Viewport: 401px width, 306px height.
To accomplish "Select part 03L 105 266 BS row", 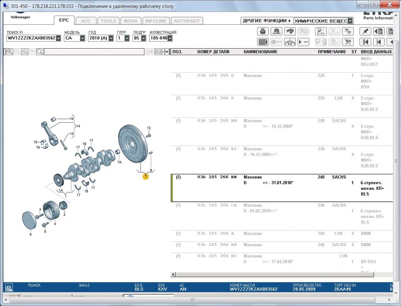I will point(281,160).
